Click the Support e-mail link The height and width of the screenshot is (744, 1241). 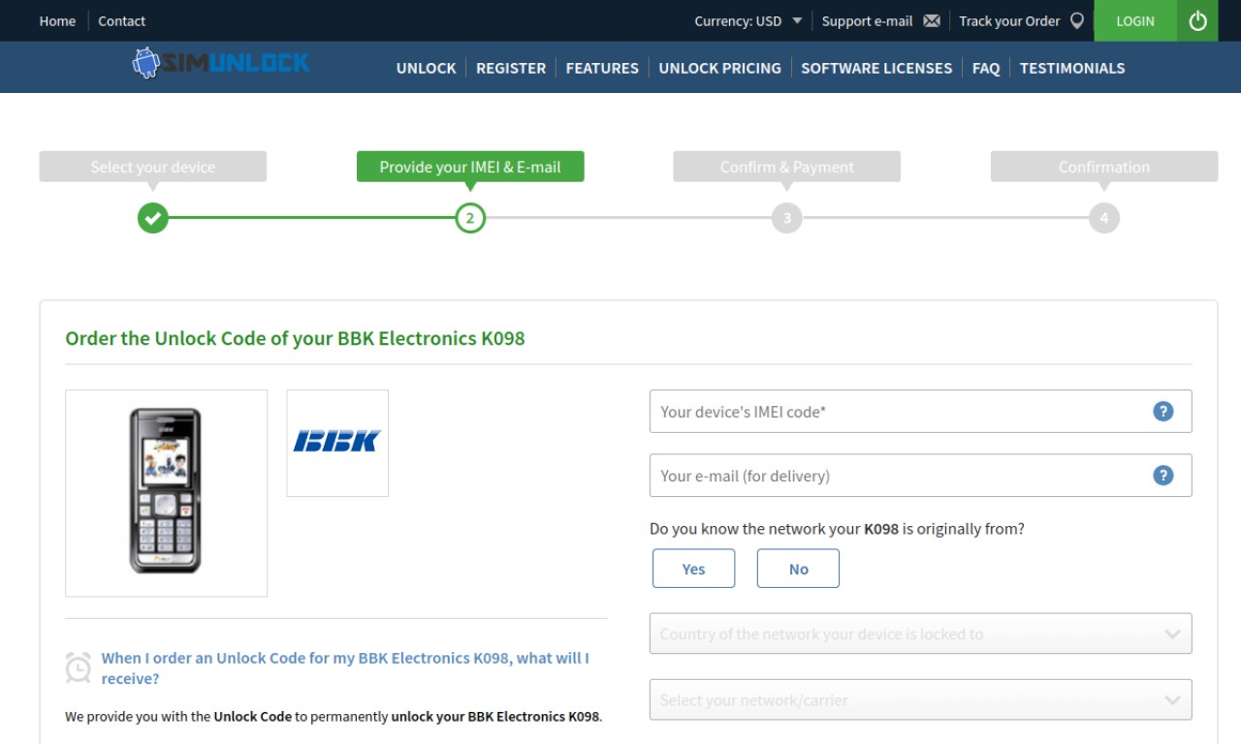(868, 20)
